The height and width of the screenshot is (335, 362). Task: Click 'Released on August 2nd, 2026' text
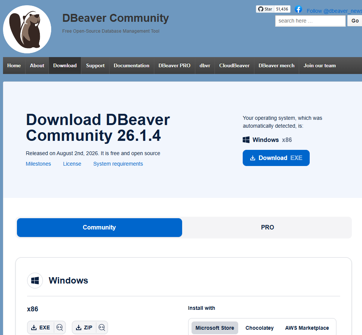[62, 153]
